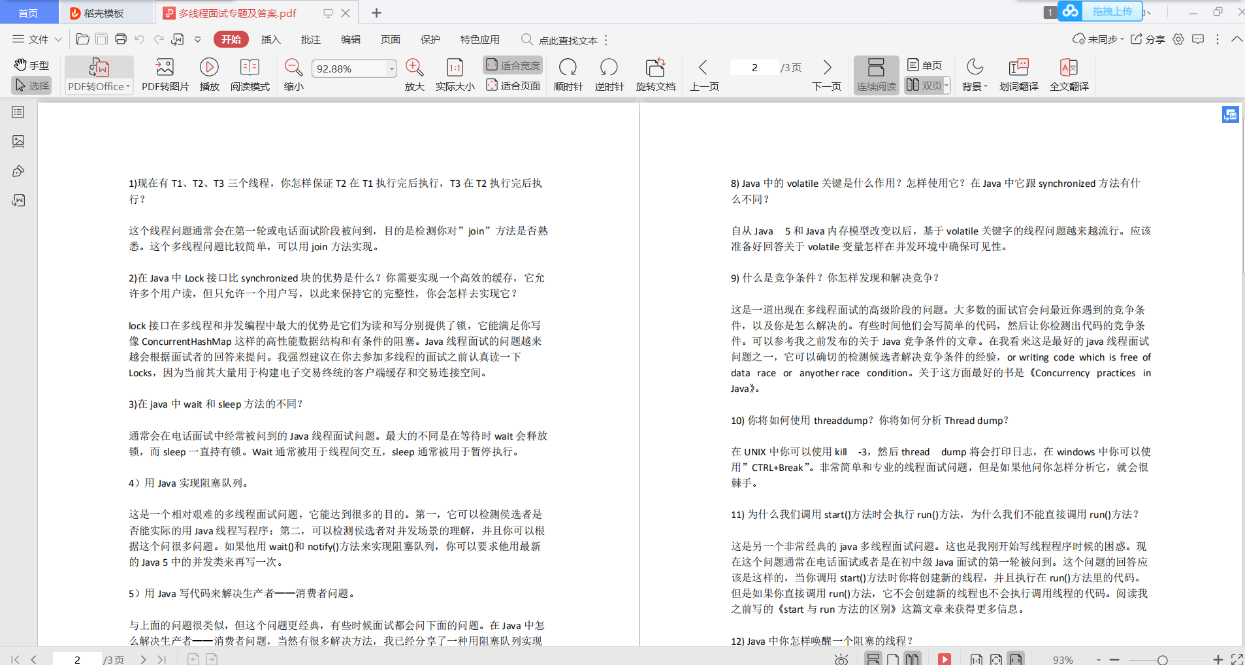Open the 保护 tab
This screenshot has width=1245, height=665.
coord(430,39)
